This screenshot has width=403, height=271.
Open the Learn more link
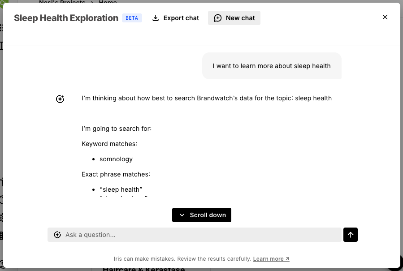pyautogui.click(x=271, y=258)
